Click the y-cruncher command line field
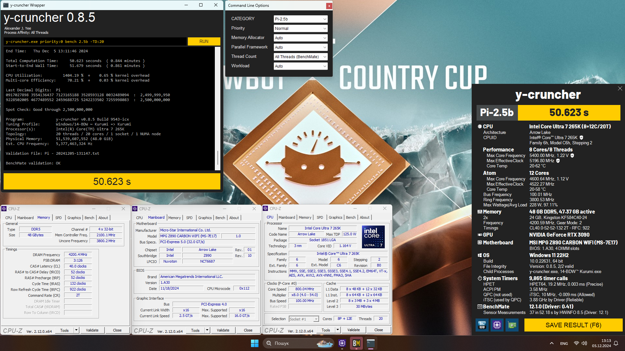 coord(95,42)
